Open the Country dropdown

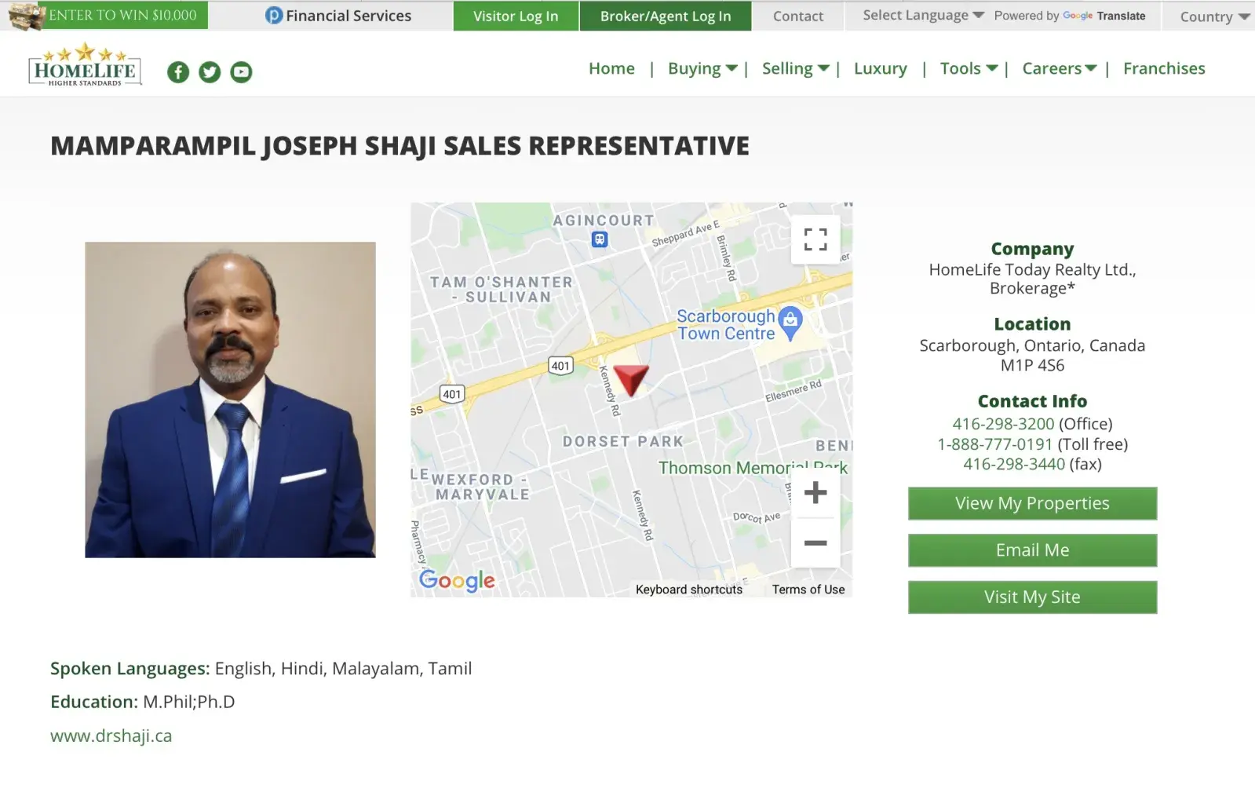tap(1213, 16)
